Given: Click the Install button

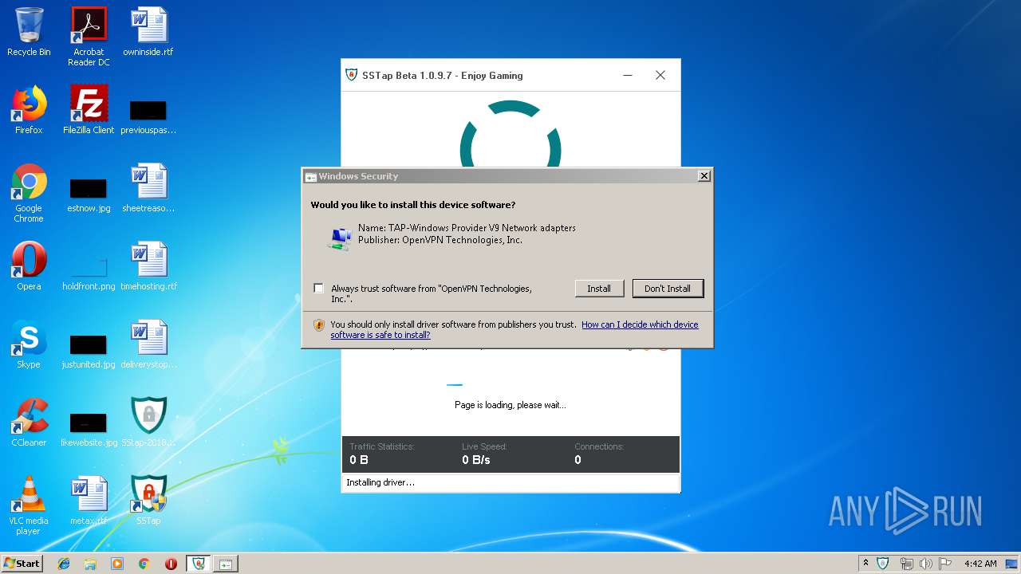Looking at the screenshot, I should (x=599, y=289).
